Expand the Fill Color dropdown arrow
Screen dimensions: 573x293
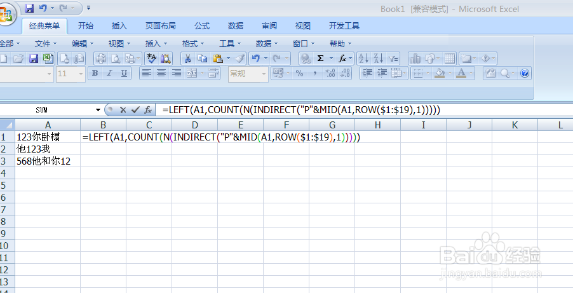point(450,74)
